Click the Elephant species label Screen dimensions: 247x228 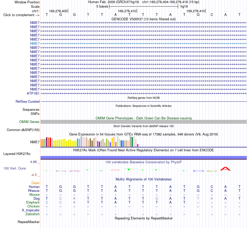click(x=33, y=202)
